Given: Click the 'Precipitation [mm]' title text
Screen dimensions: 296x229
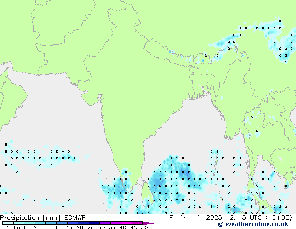Looking at the screenshot, I should 30,218.
